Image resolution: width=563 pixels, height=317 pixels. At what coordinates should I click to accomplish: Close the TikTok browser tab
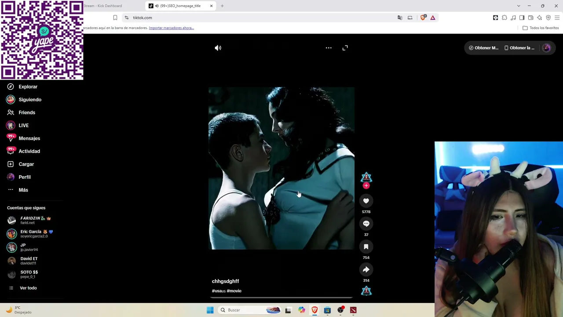pyautogui.click(x=211, y=6)
